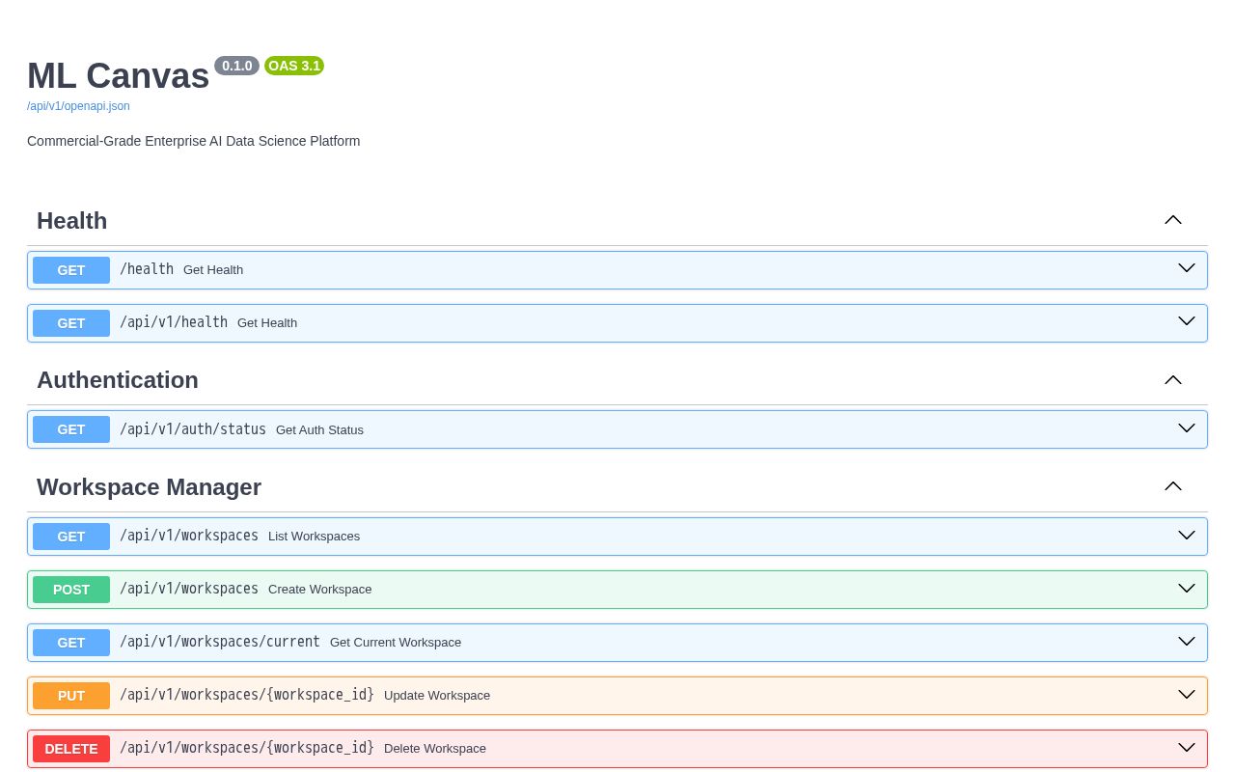
Task: Click the Get Auth Status summary text
Action: click(x=319, y=430)
